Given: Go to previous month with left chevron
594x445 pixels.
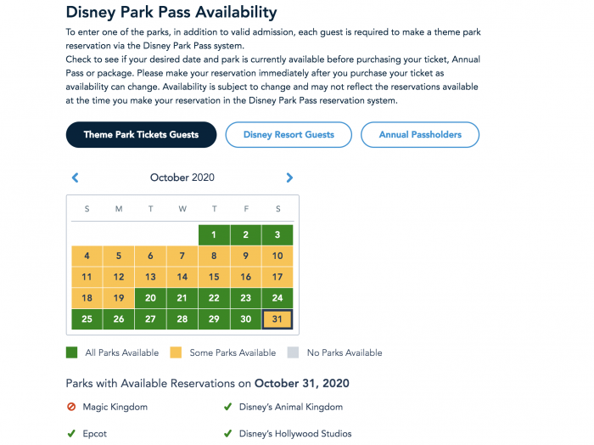Looking at the screenshot, I should (75, 177).
